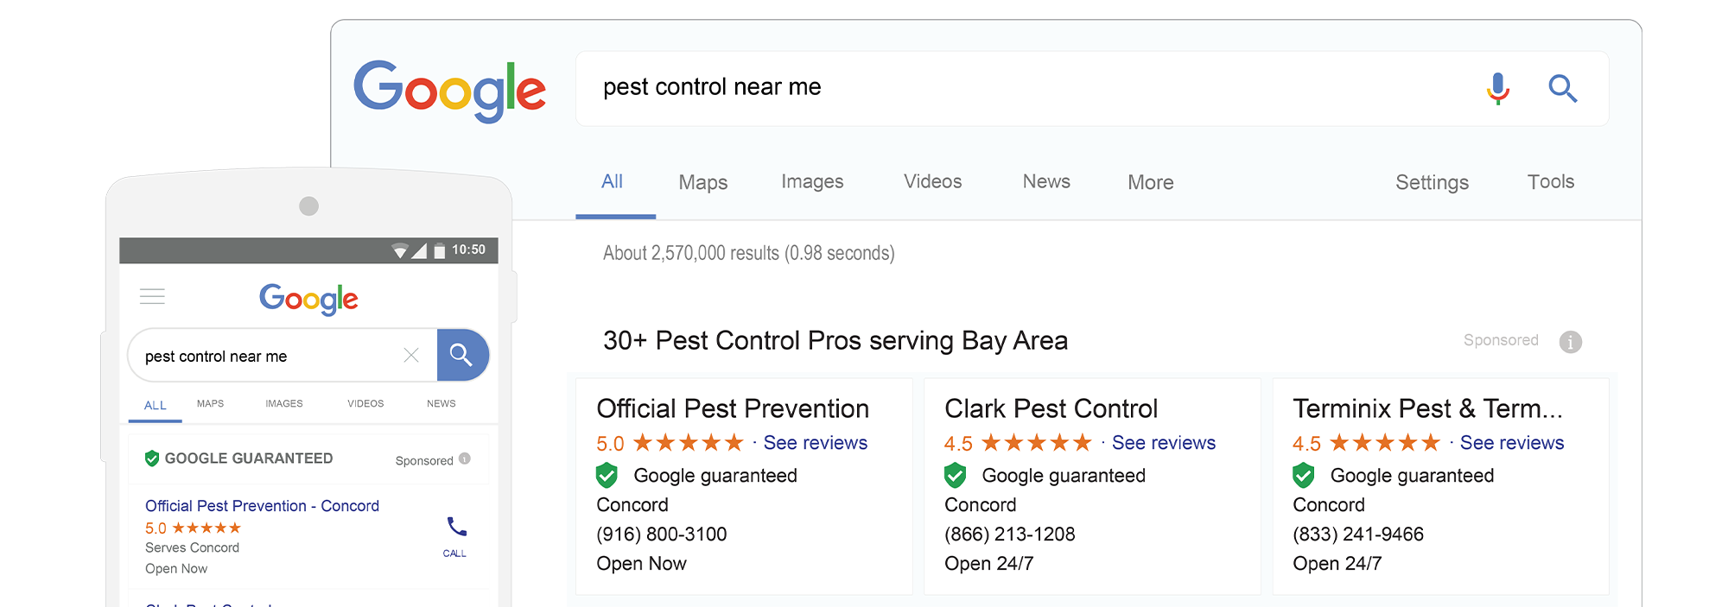Open Clark Pest Control card title
Image resolution: width=1728 pixels, height=607 pixels.
tap(1051, 408)
